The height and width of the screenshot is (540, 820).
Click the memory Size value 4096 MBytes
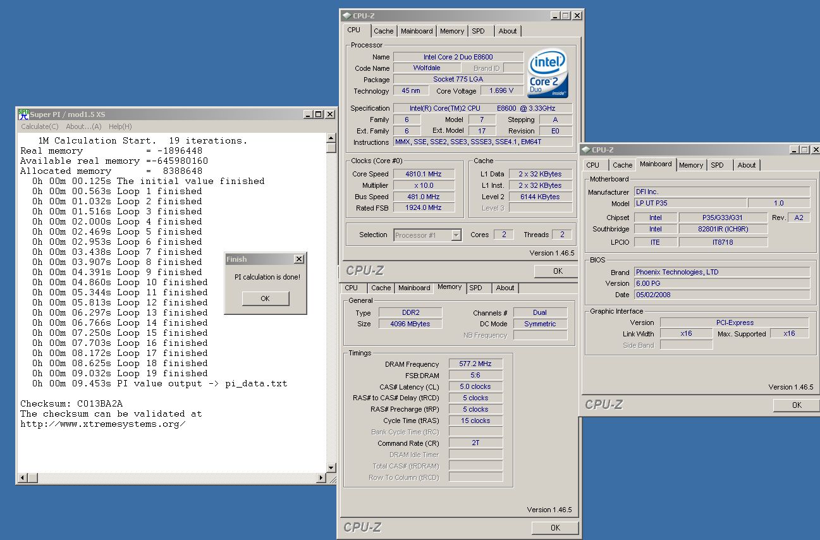point(410,324)
